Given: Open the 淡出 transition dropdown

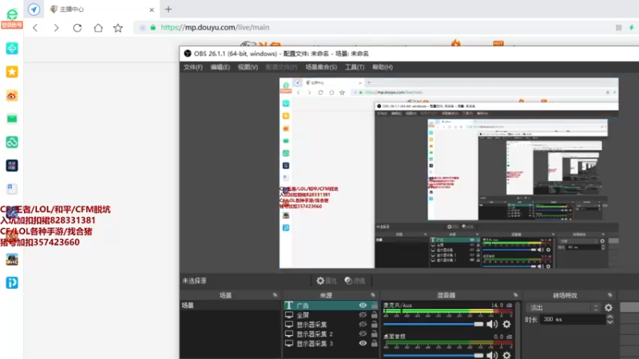Looking at the screenshot, I should click(564, 308).
